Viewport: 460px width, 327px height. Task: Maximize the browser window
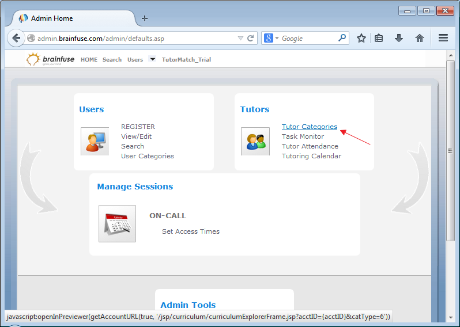[x=426, y=11]
